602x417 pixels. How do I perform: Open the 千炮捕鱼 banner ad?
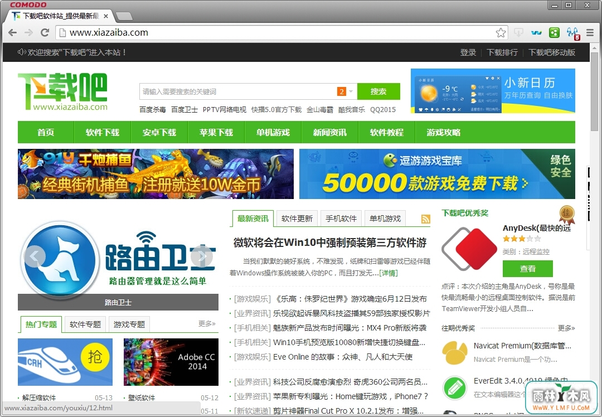point(156,174)
